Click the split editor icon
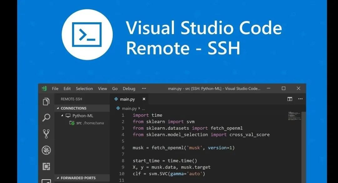The height and width of the screenshot is (183, 338). point(290,99)
